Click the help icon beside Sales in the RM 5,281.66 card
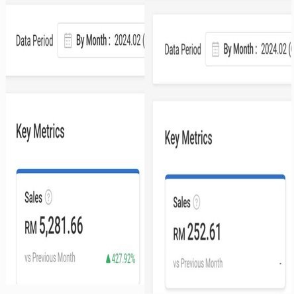This screenshot has width=294, height=294. [x=48, y=197]
